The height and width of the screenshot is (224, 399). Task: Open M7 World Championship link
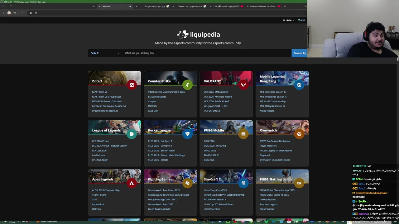[272, 101]
